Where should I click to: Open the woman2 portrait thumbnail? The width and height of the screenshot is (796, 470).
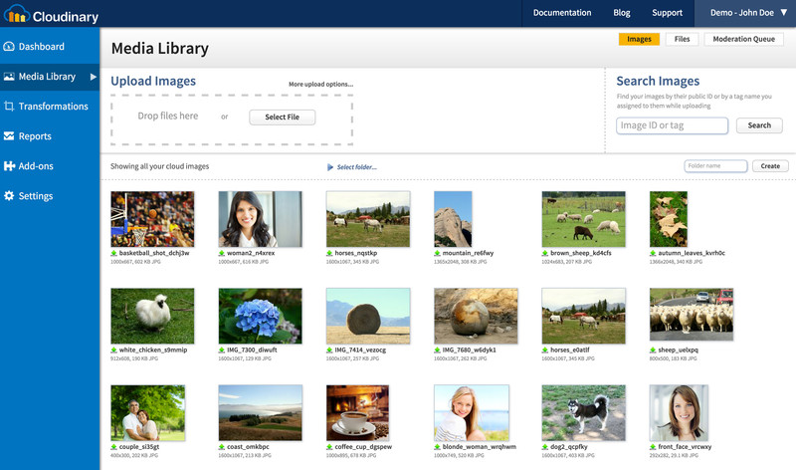point(260,219)
